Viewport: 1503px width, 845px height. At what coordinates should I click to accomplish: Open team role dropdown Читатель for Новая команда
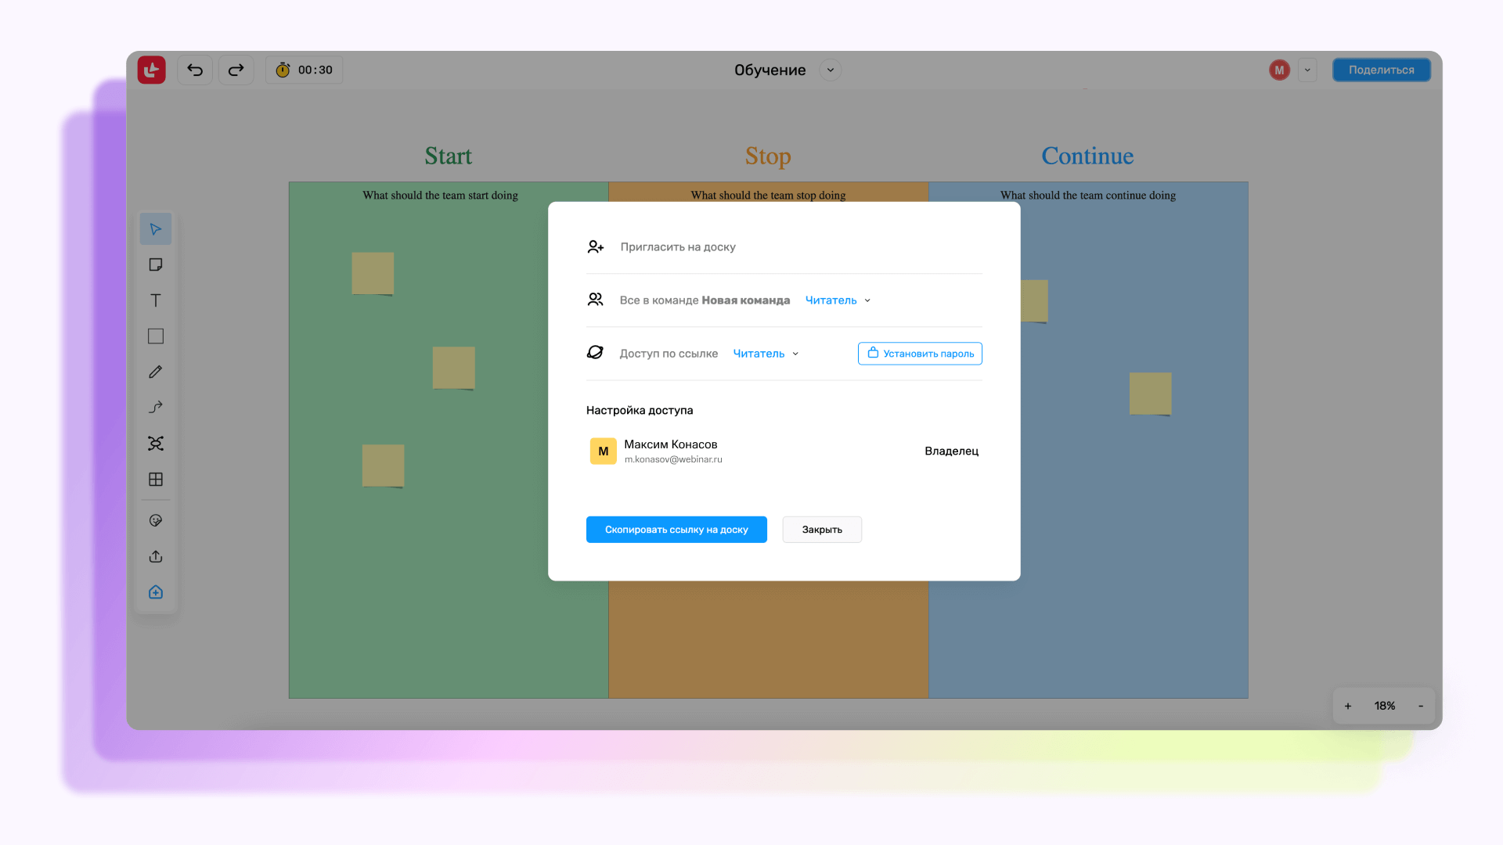point(838,300)
